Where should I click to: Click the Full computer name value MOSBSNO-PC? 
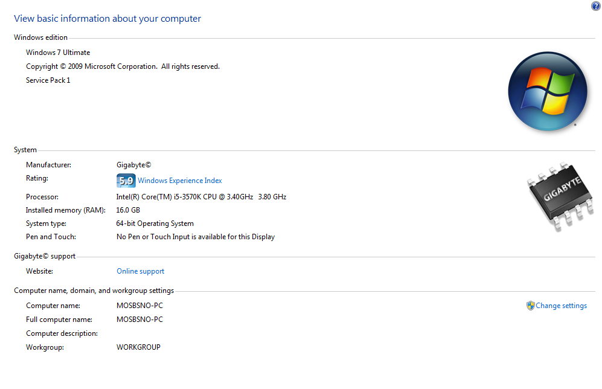(x=139, y=320)
